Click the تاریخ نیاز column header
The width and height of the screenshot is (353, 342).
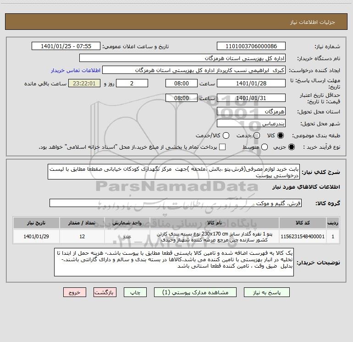(36, 223)
